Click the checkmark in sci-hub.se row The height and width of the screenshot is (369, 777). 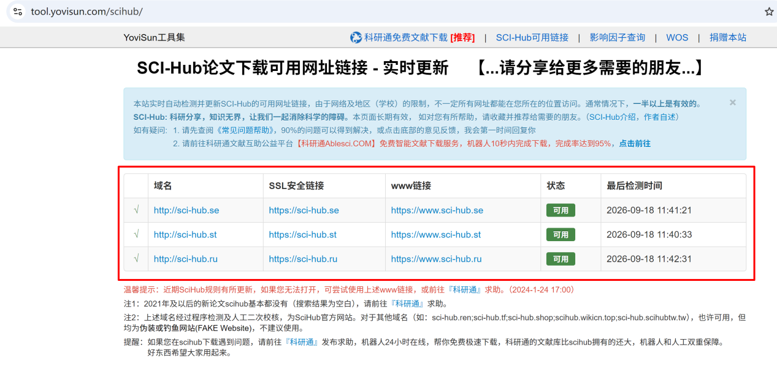click(x=136, y=210)
